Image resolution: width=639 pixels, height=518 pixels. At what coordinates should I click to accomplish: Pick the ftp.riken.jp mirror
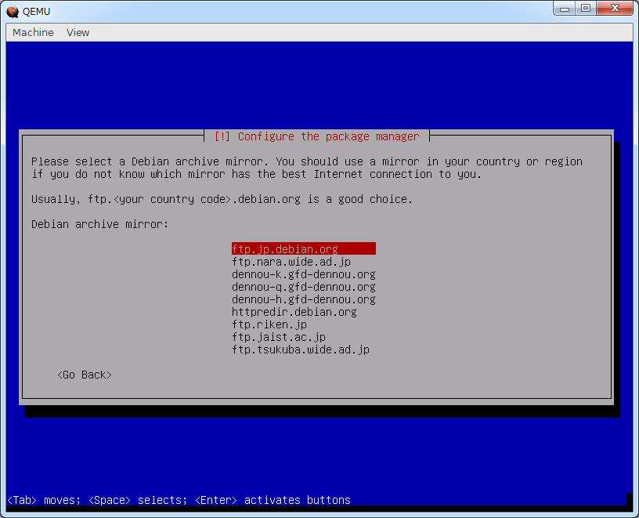click(x=269, y=324)
